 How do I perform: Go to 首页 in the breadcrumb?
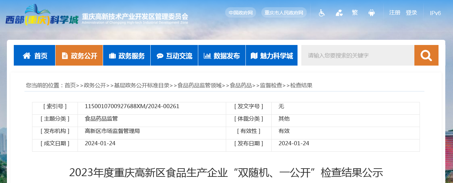point(70,85)
